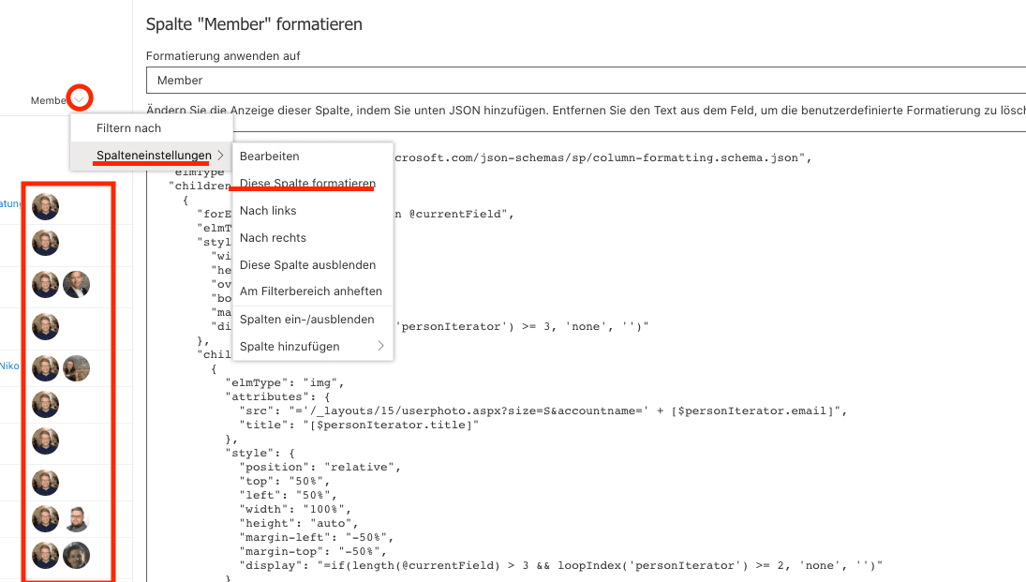The height and width of the screenshot is (582, 1026).
Task: Click the bottom row avatar pair photo
Action: tap(76, 556)
